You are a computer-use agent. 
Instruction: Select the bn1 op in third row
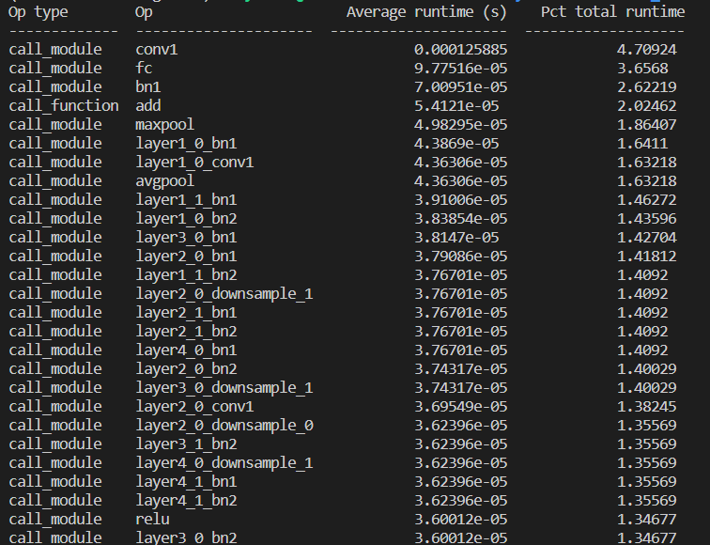pos(148,87)
